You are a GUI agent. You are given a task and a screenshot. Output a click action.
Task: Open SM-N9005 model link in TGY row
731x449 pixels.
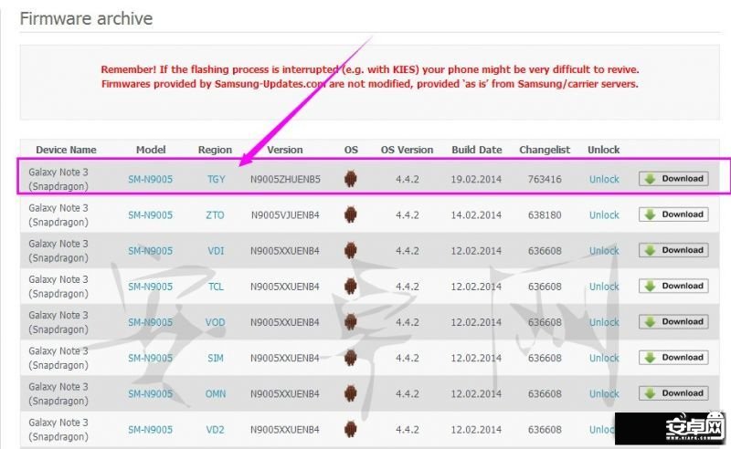tap(150, 179)
